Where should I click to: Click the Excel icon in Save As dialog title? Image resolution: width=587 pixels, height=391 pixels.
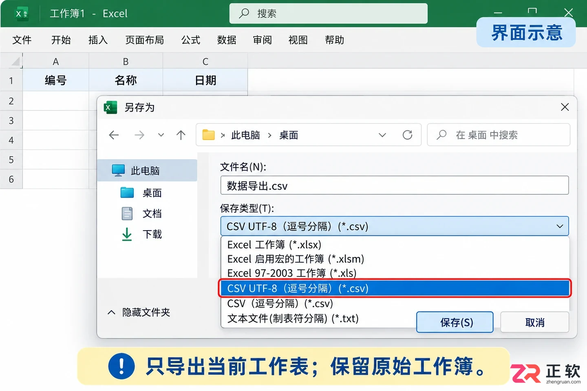click(110, 107)
